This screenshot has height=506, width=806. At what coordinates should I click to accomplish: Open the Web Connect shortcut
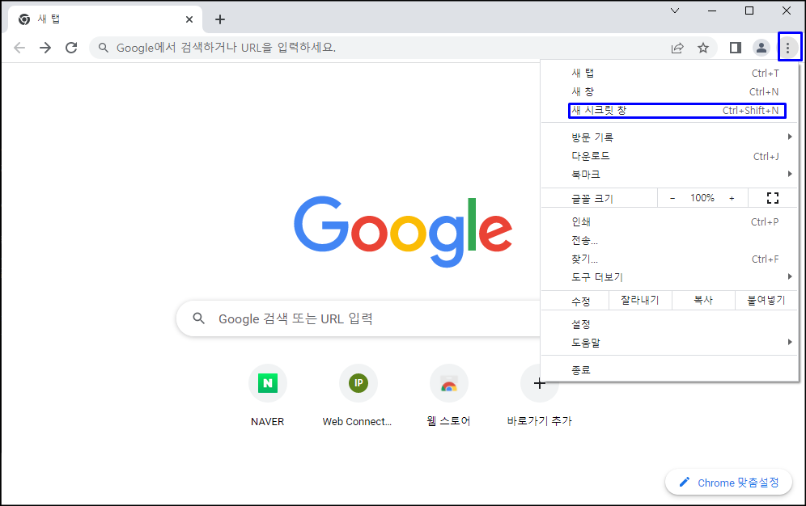(358, 395)
